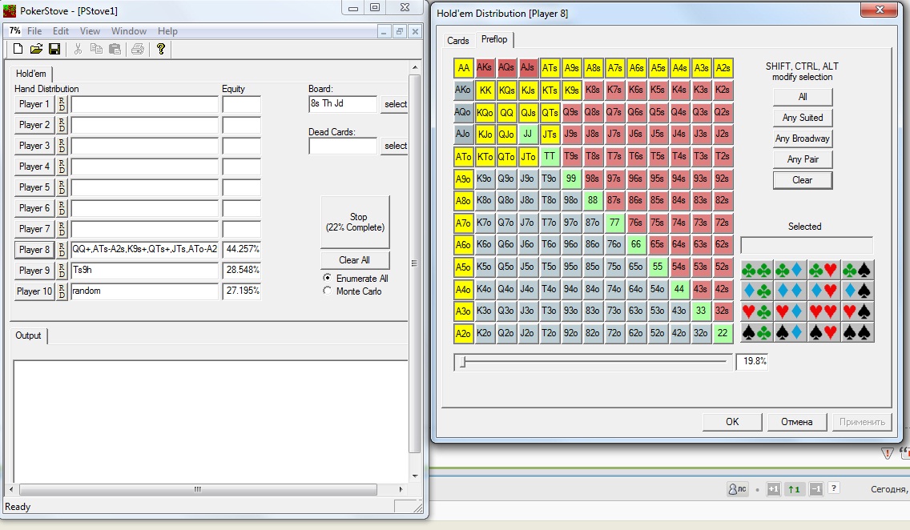Click the Player 10 button
This screenshot has height=530, width=910.
pyautogui.click(x=34, y=291)
